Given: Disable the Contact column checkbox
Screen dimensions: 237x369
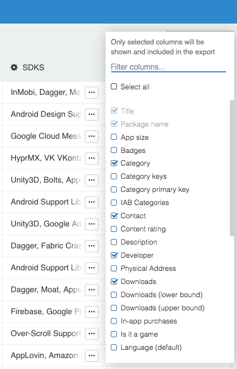Looking at the screenshot, I should click(x=114, y=215).
